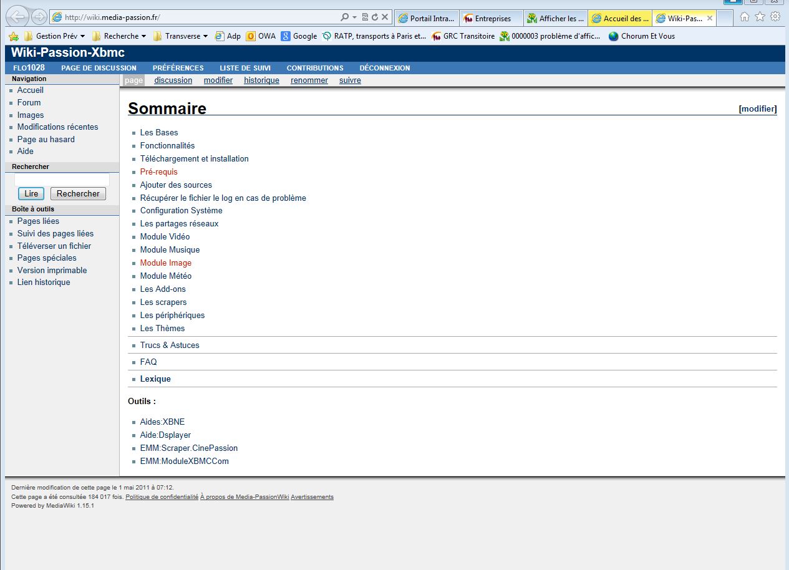Click the compatibility view icon in address bar
This screenshot has width=789, height=570.
click(365, 17)
